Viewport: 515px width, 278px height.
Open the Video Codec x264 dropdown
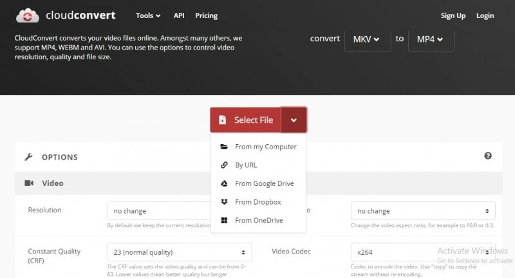pyautogui.click(x=423, y=252)
